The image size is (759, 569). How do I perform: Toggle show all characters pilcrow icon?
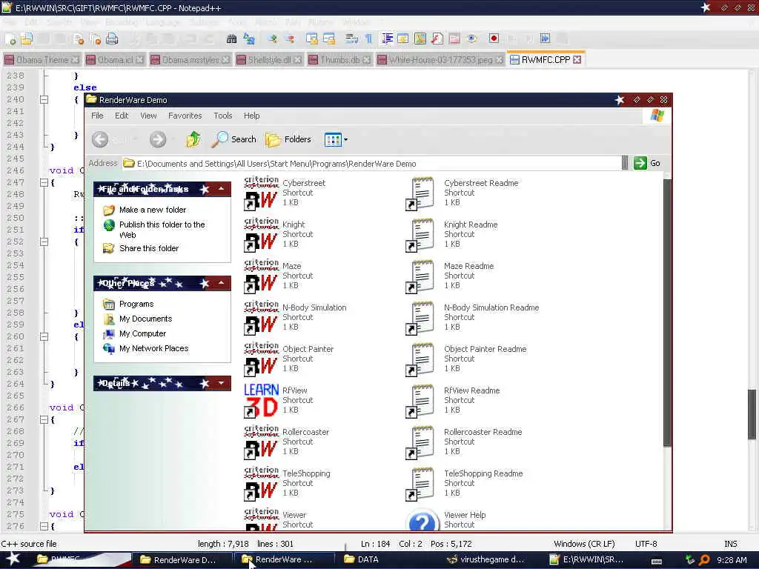click(369, 39)
